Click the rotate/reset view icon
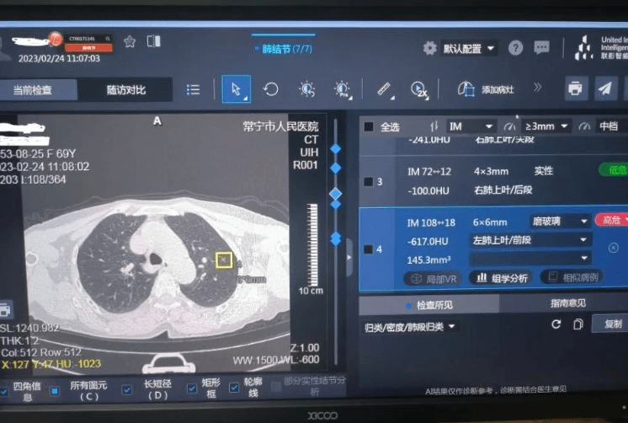The width and height of the screenshot is (628, 423). click(270, 88)
